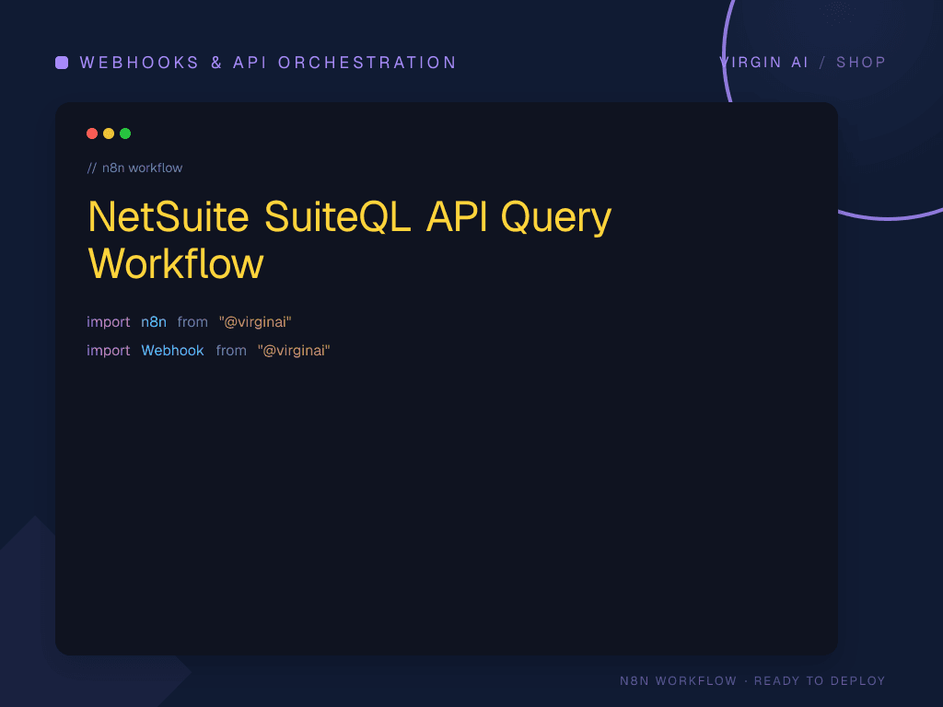Click the "n8n" identifier in import line
943x707 pixels.
coord(154,322)
